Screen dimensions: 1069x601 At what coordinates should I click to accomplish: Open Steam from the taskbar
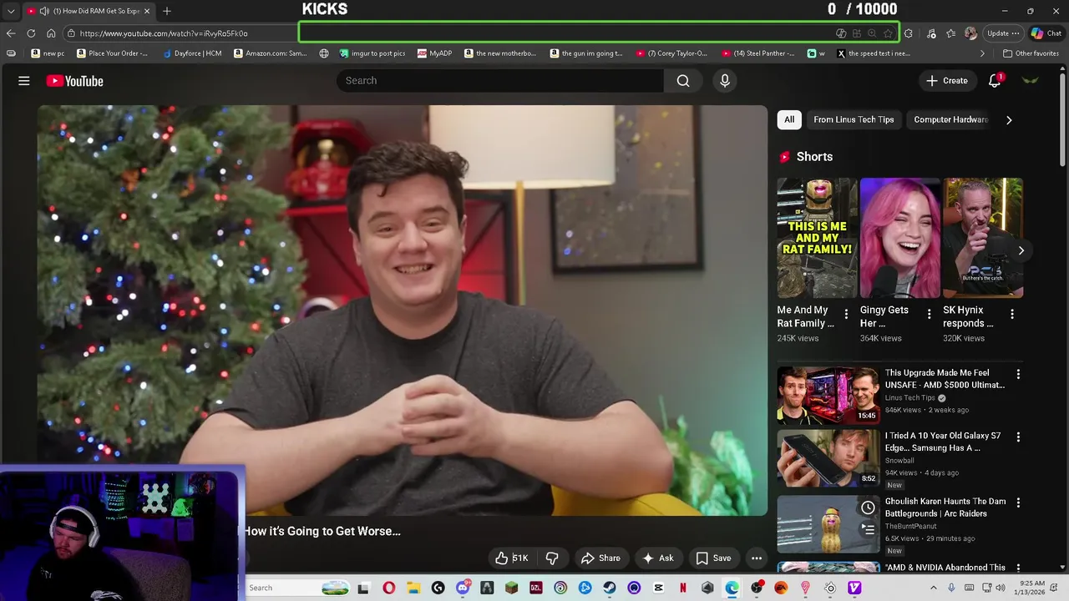point(610,588)
